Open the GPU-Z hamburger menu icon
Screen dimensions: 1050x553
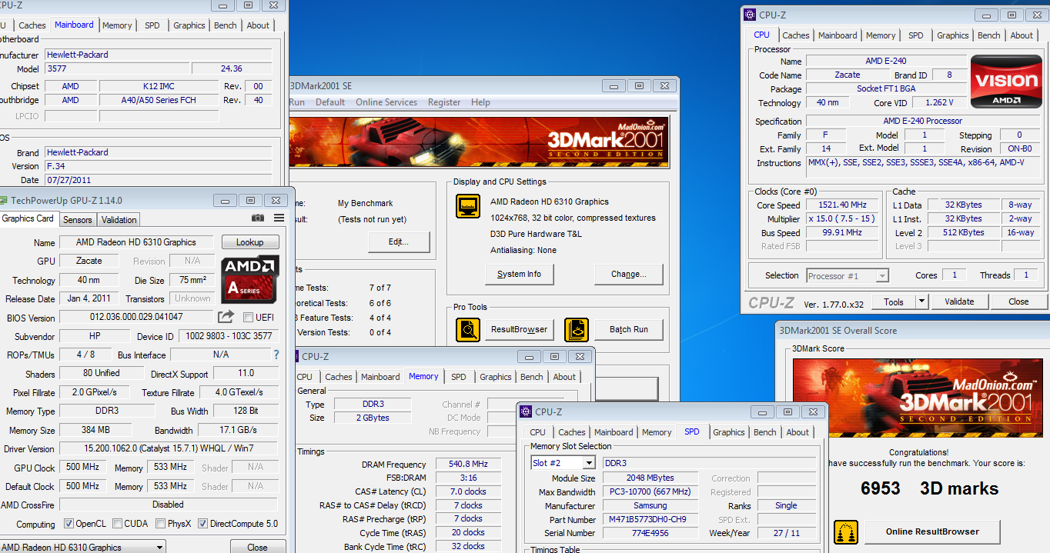click(279, 218)
